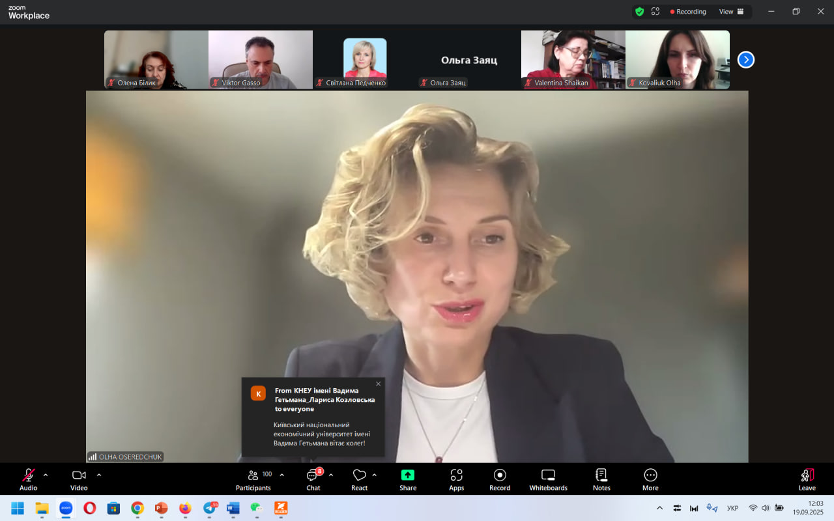
Task: Leave the meeting
Action: [807, 479]
